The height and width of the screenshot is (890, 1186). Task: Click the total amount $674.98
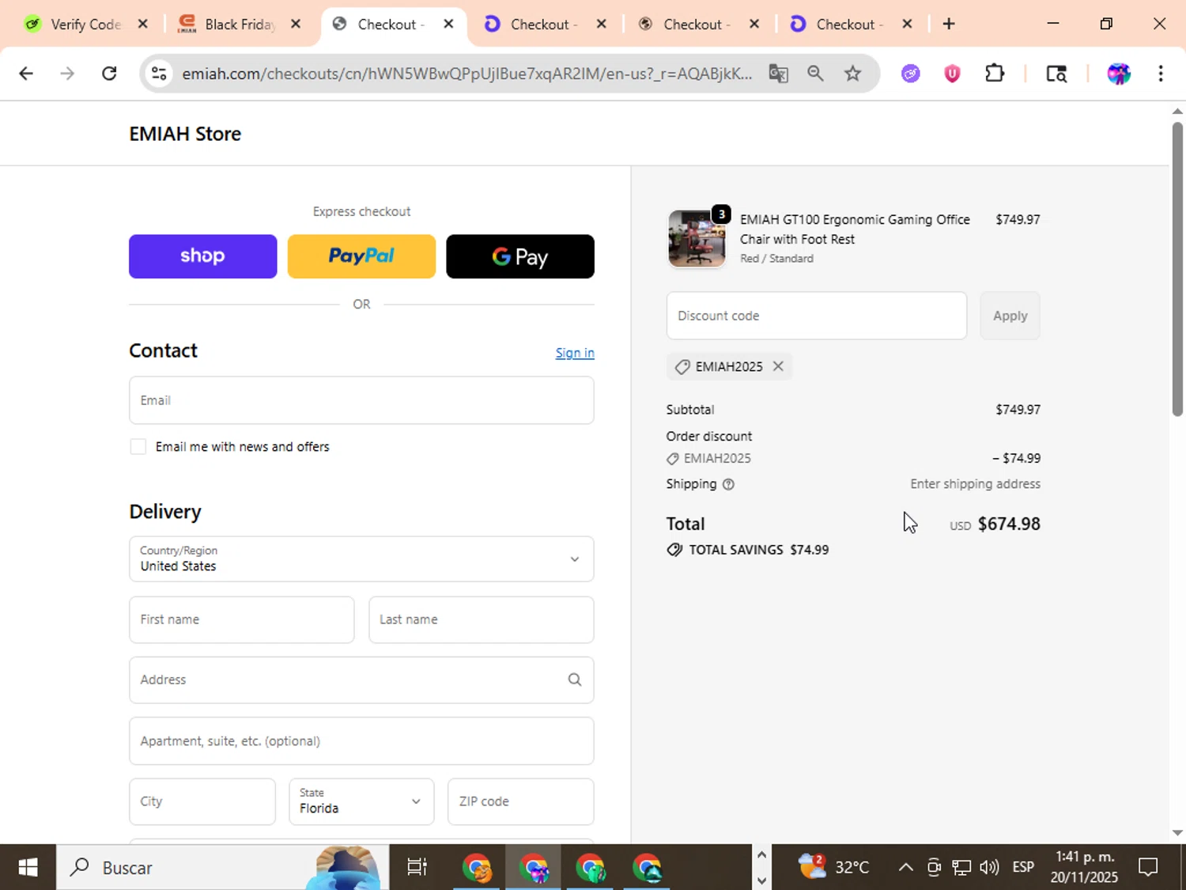pos(1009,524)
